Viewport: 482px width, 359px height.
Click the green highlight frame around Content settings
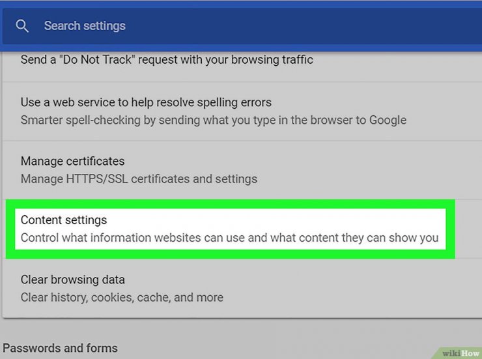231,204
